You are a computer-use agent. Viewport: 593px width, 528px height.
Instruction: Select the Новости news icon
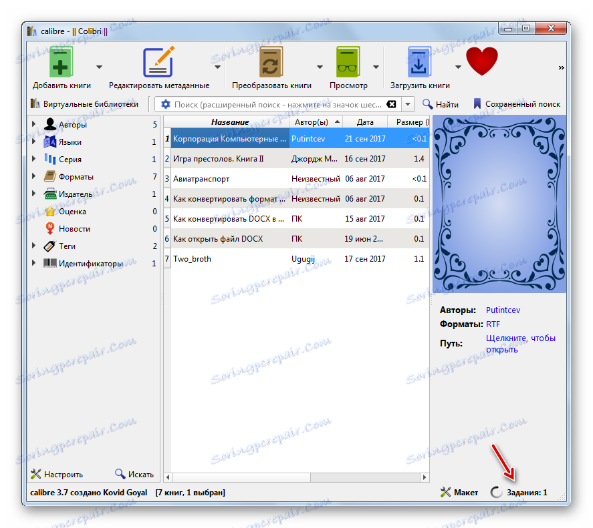[50, 228]
